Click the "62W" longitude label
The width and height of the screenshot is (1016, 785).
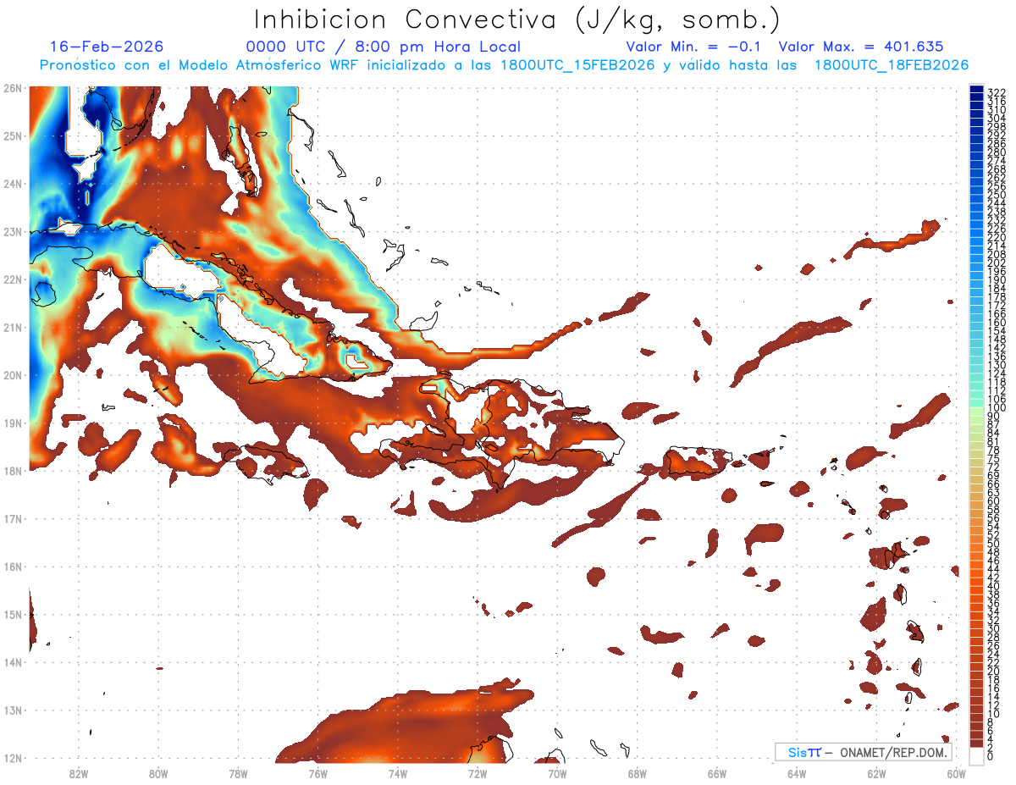point(876,773)
